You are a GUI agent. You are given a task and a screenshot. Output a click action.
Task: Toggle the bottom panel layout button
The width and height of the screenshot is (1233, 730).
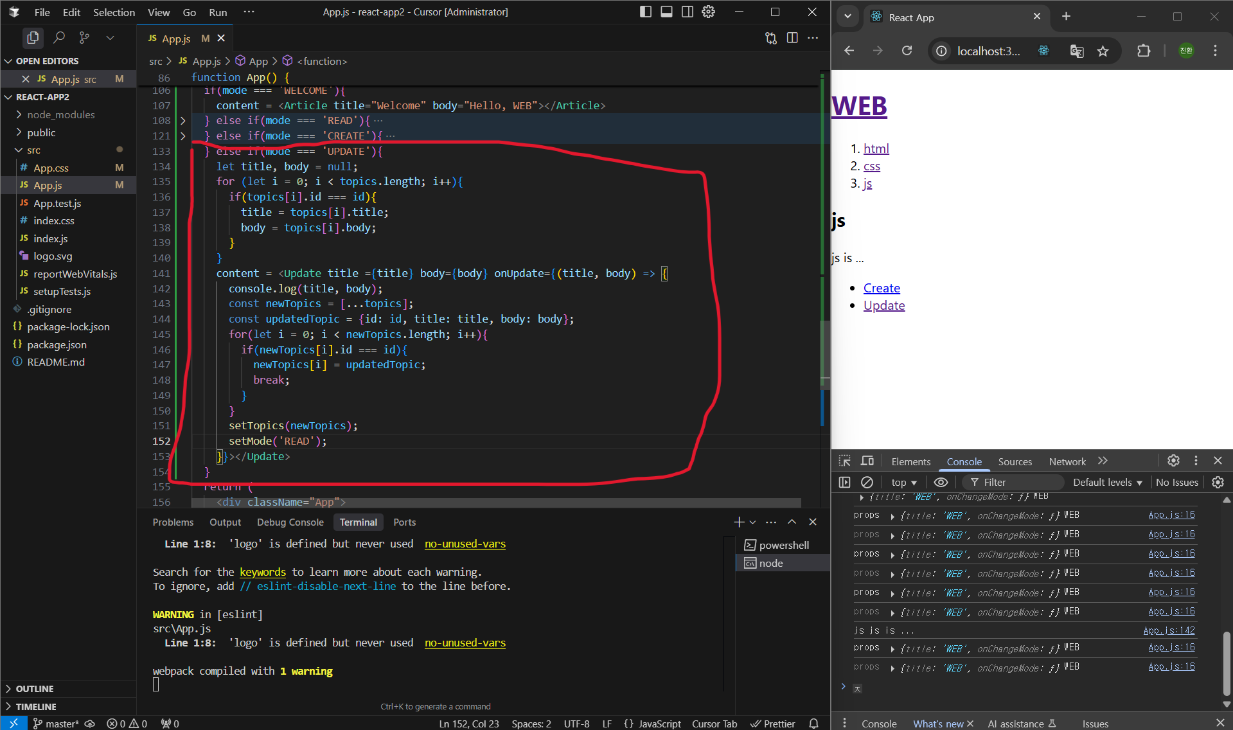tap(666, 12)
